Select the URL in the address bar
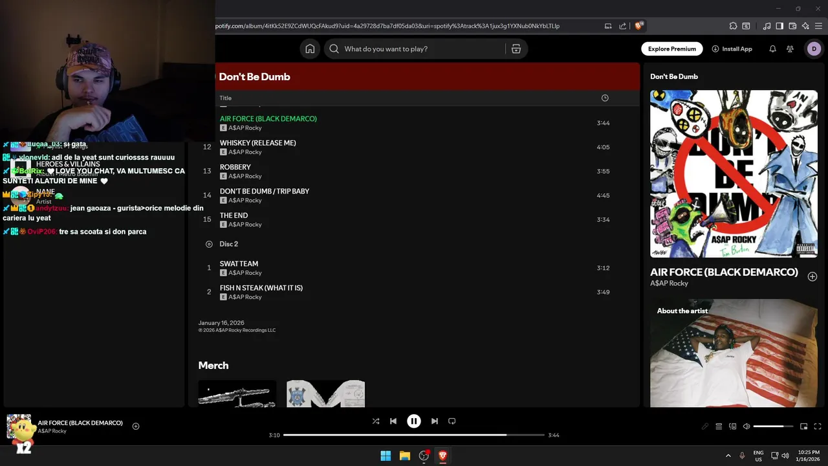 387,26
